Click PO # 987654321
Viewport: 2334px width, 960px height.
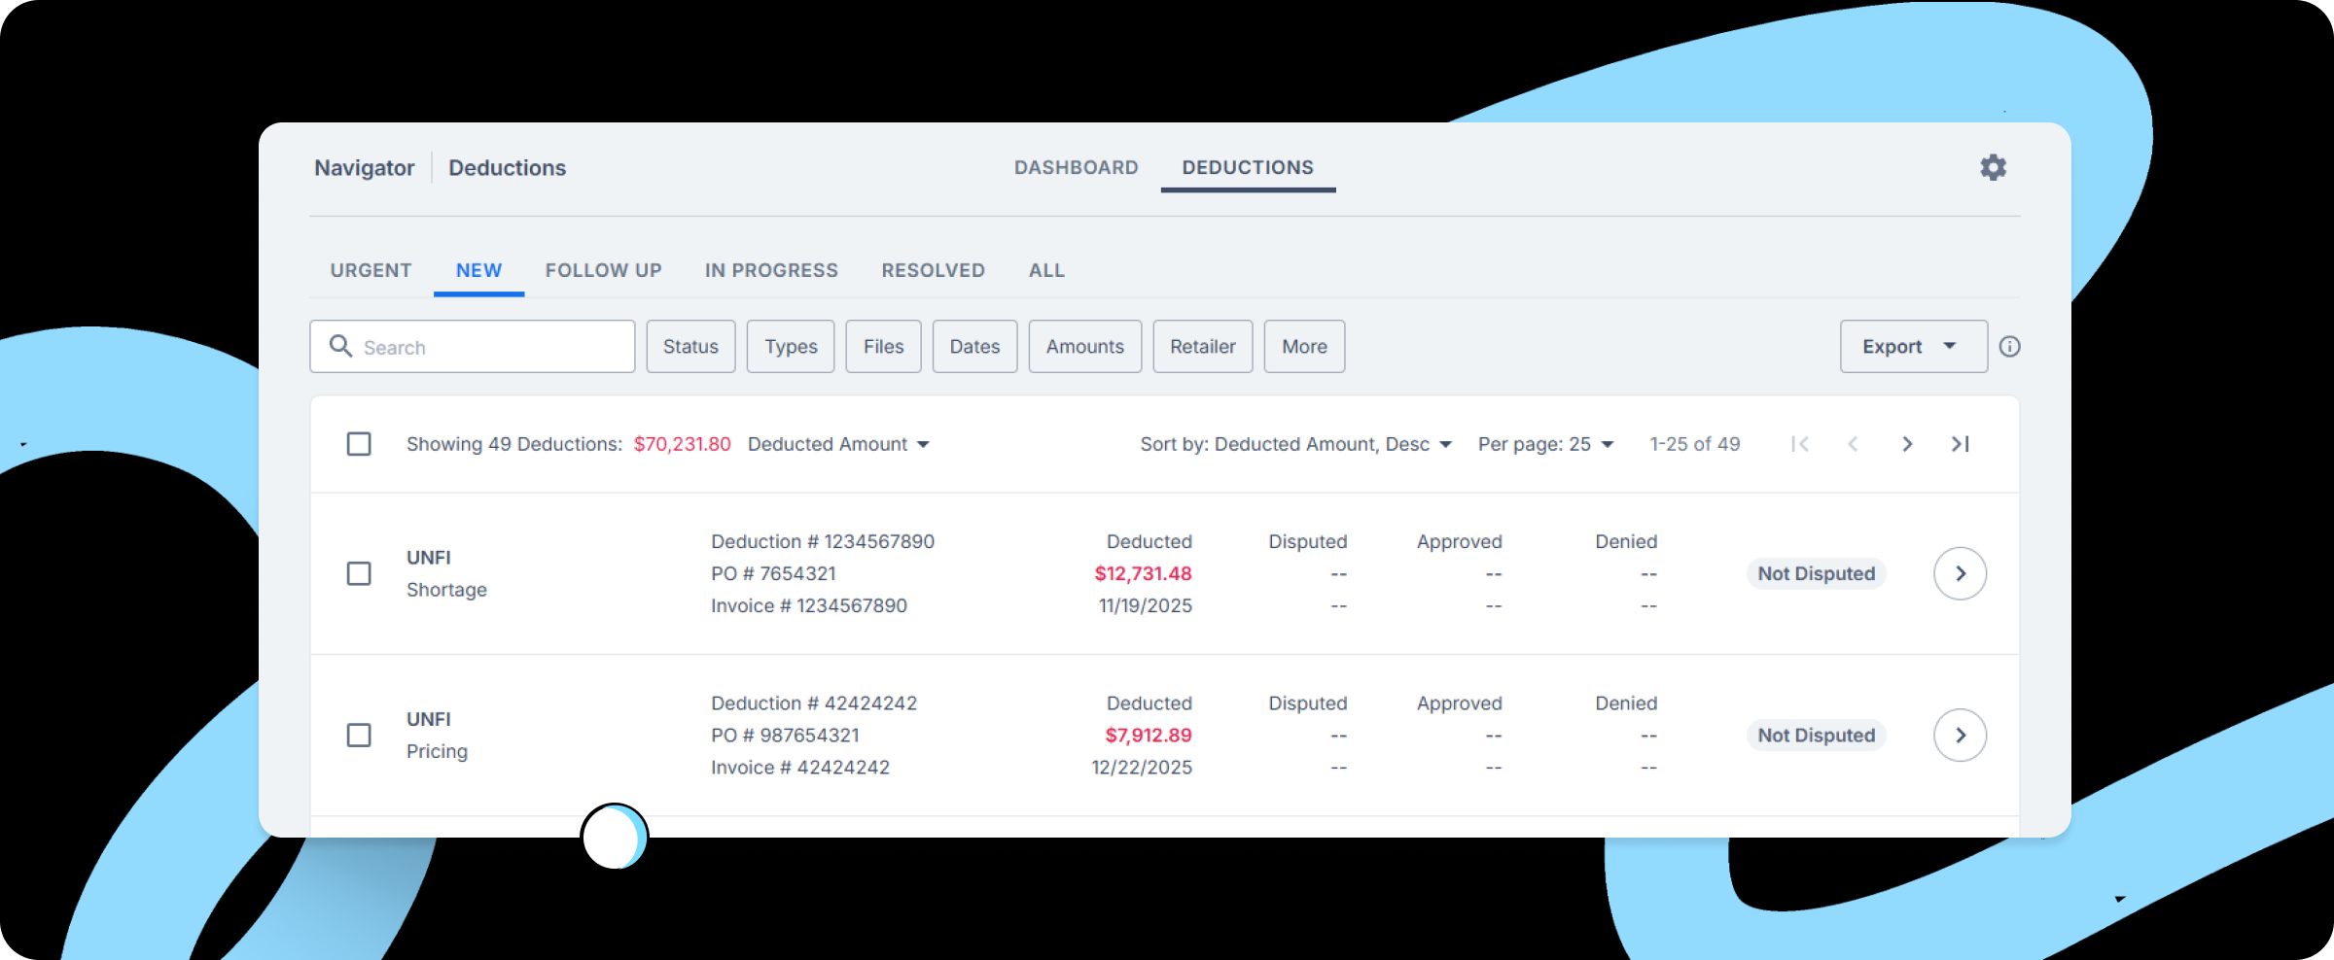[785, 735]
